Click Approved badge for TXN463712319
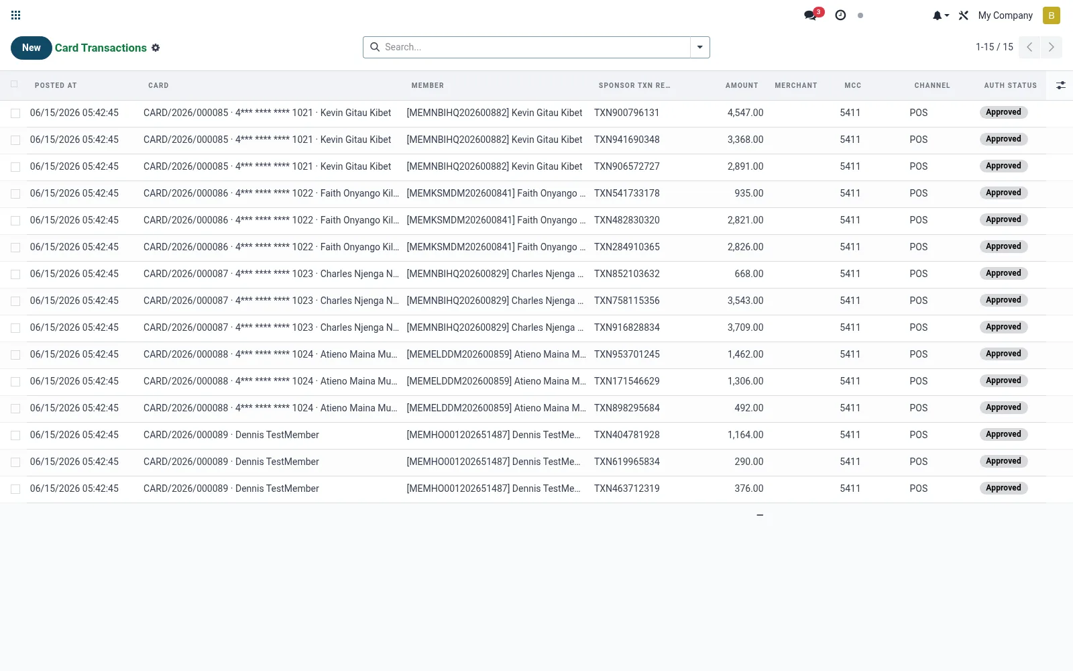The image size is (1073, 671). pos(1003,488)
